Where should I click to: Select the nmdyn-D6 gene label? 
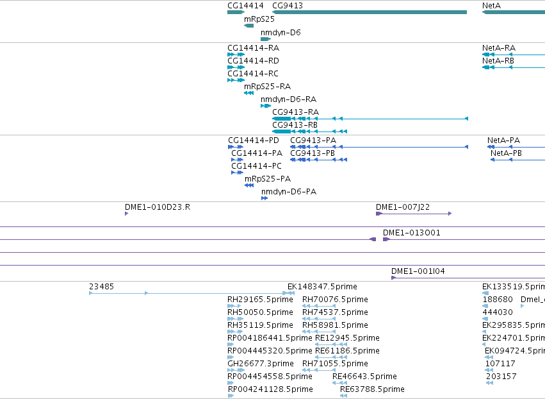click(281, 33)
